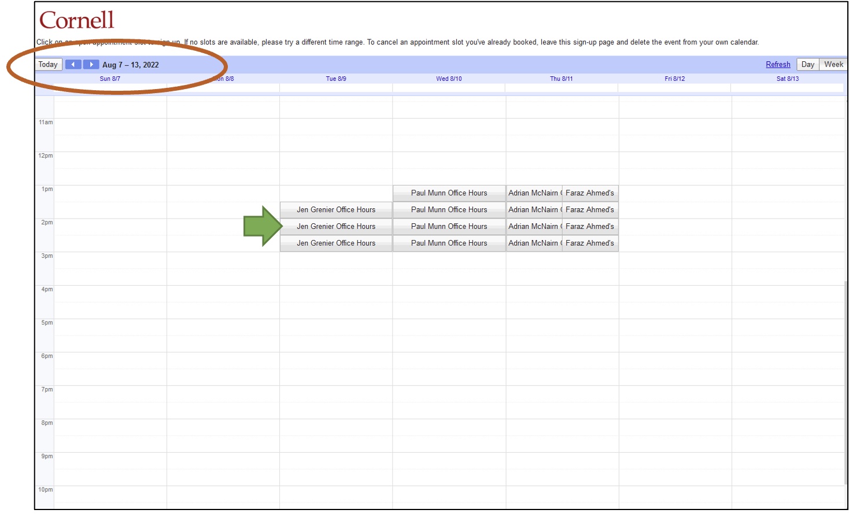Open the Tue 8/9 day header

point(336,79)
